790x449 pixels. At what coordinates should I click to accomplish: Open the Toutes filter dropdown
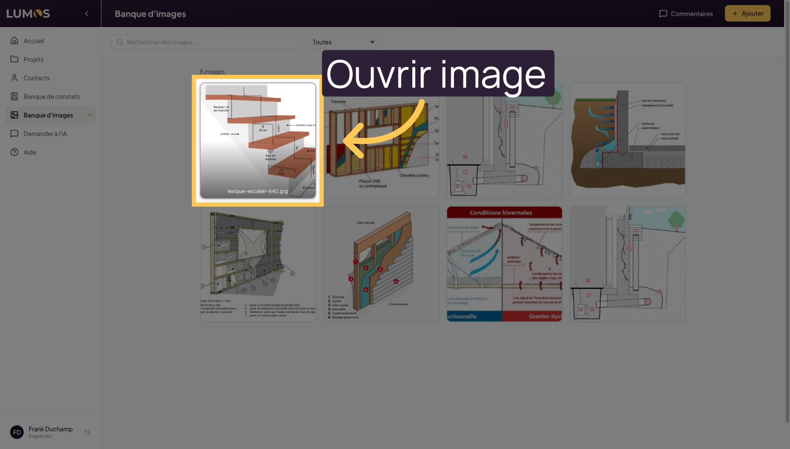341,42
